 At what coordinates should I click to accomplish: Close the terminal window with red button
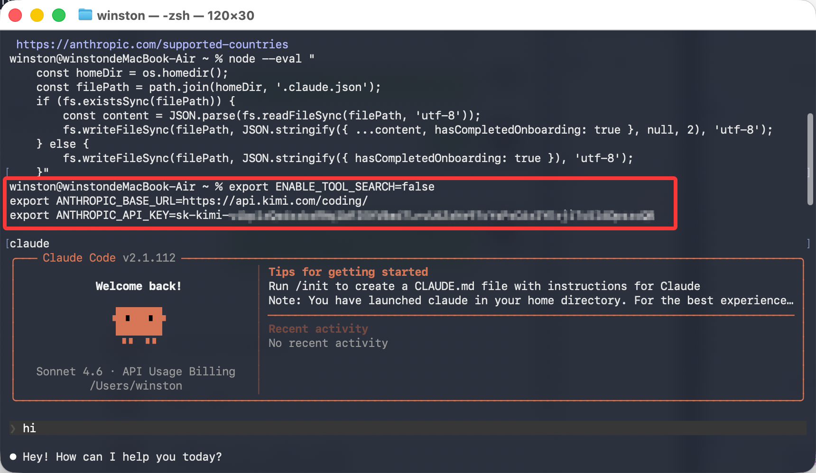tap(15, 15)
